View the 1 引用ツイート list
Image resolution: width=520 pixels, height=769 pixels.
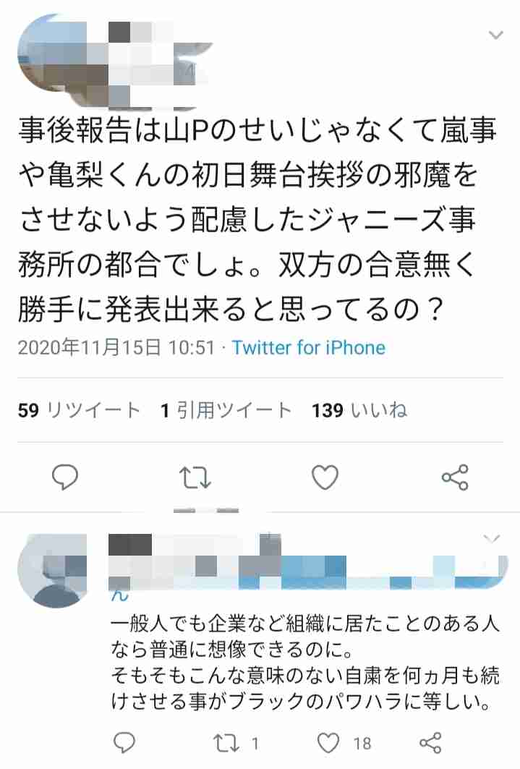coord(226,410)
